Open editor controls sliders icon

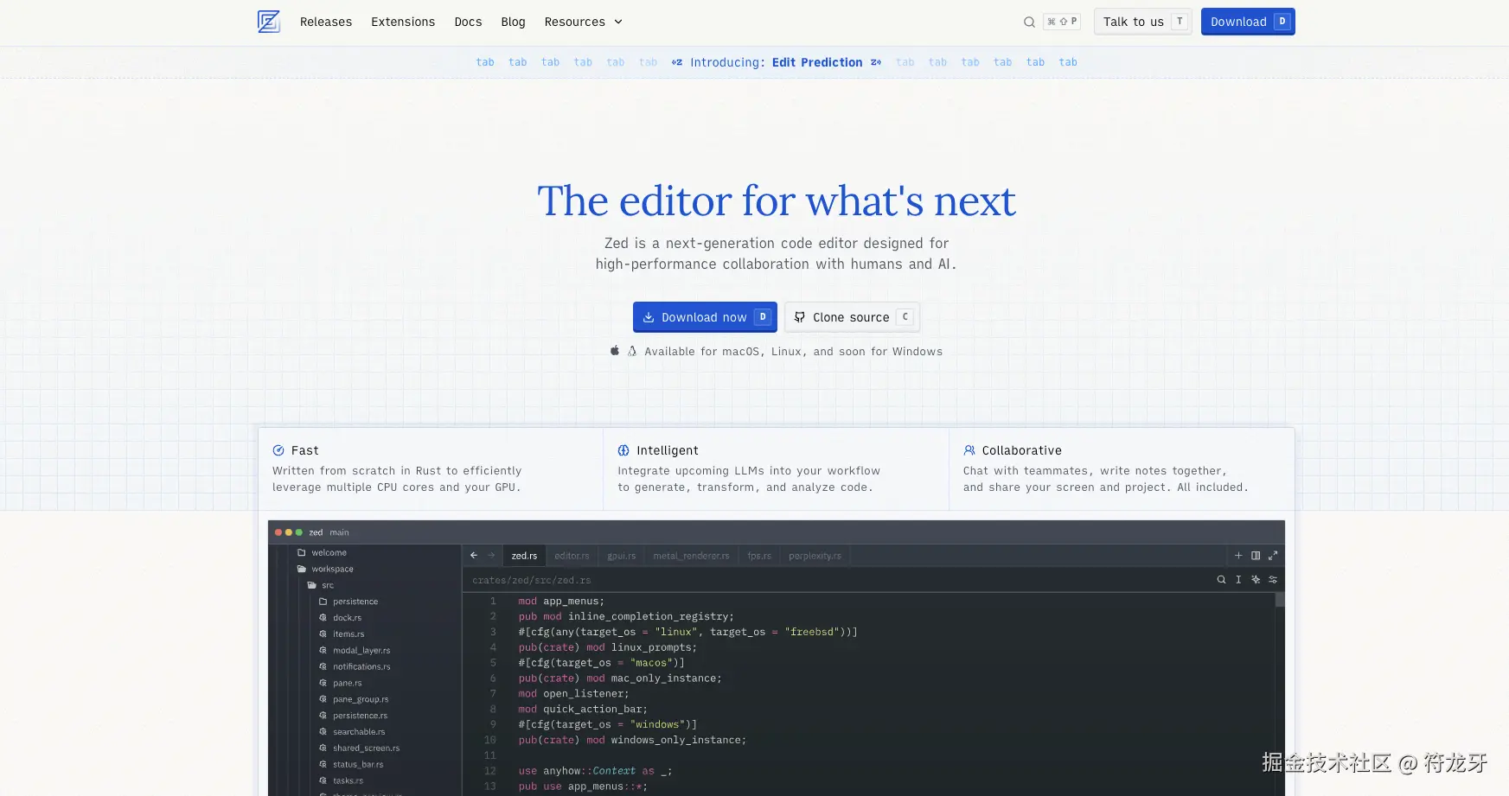[x=1273, y=580]
